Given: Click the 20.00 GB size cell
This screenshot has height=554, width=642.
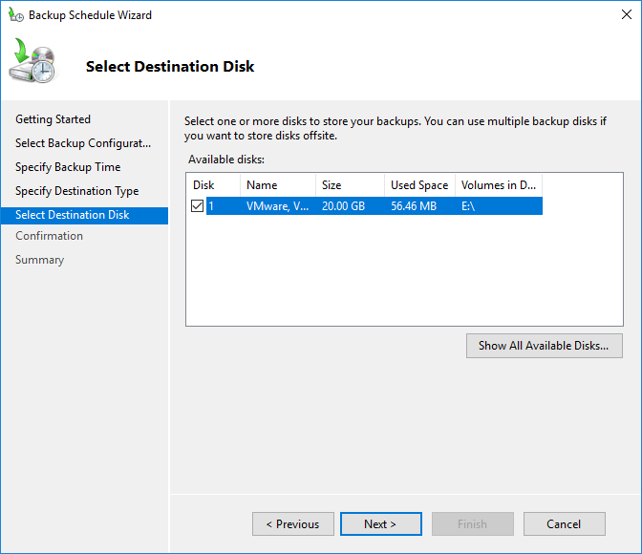Looking at the screenshot, I should [343, 206].
